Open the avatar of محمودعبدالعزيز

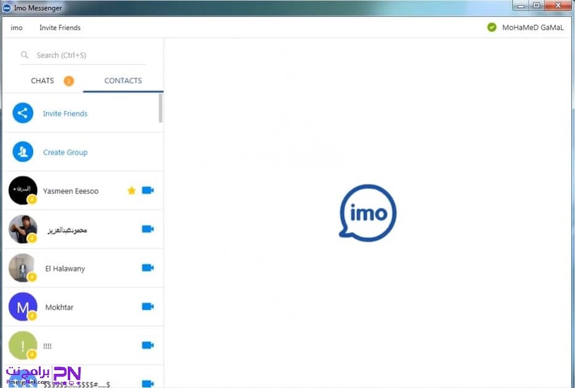click(x=23, y=229)
